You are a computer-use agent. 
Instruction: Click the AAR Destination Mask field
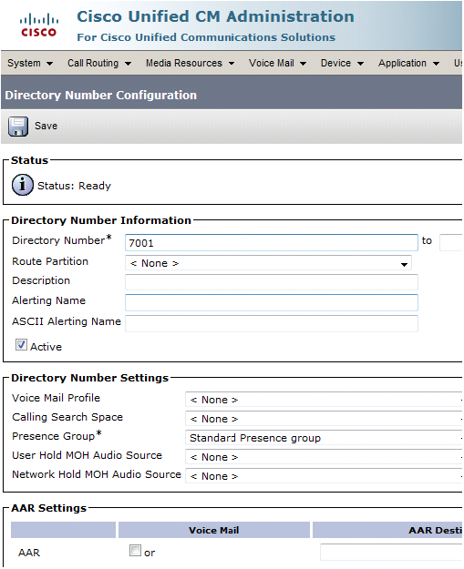(x=391, y=552)
